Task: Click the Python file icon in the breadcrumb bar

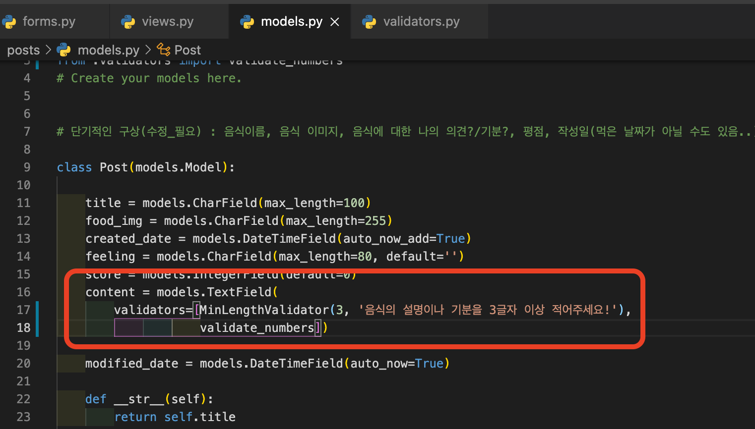Action: click(x=63, y=50)
